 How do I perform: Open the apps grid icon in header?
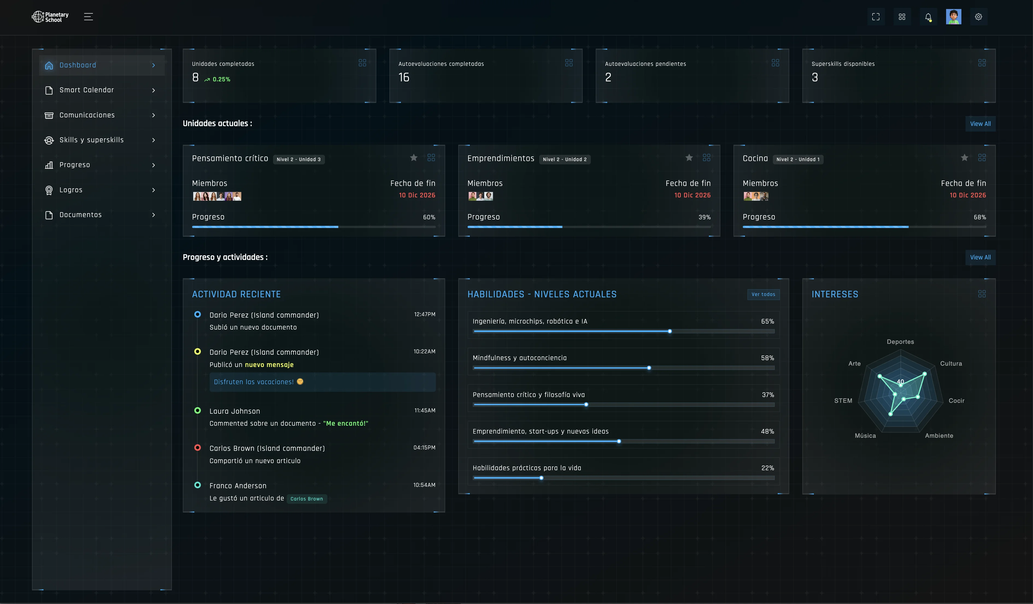point(902,17)
